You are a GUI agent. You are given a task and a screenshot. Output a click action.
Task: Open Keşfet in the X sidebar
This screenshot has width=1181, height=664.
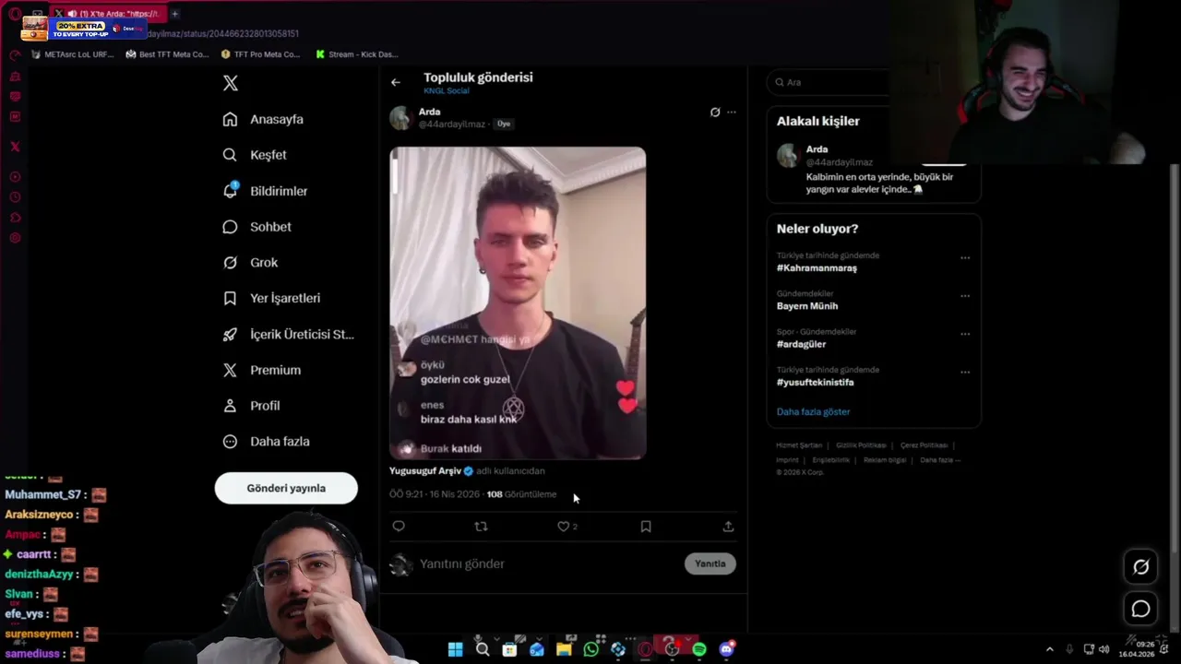(255, 155)
